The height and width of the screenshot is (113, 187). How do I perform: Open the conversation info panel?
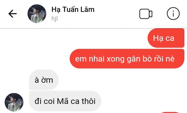click(173, 13)
